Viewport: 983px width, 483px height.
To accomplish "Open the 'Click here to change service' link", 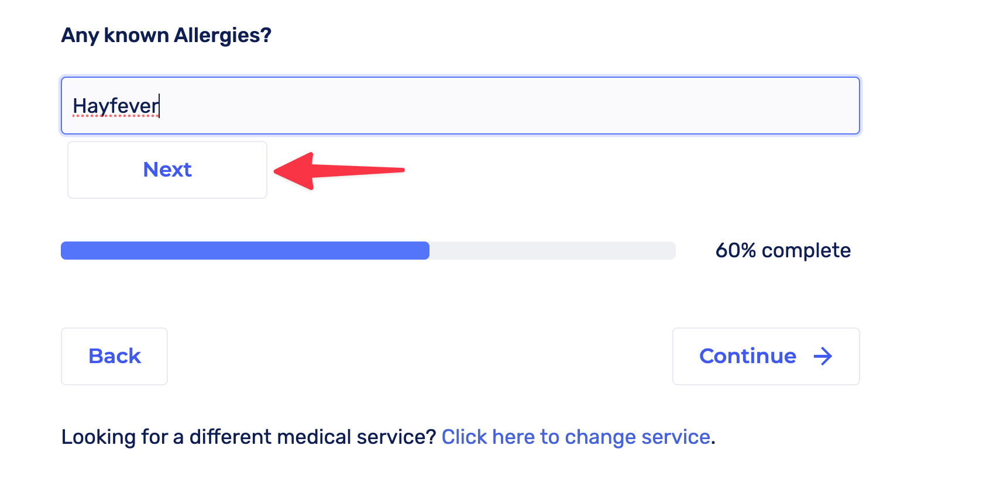I will pyautogui.click(x=576, y=437).
